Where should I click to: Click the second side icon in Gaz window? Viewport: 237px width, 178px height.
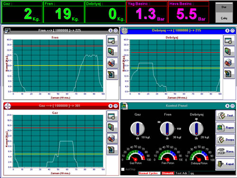pos(112,127)
